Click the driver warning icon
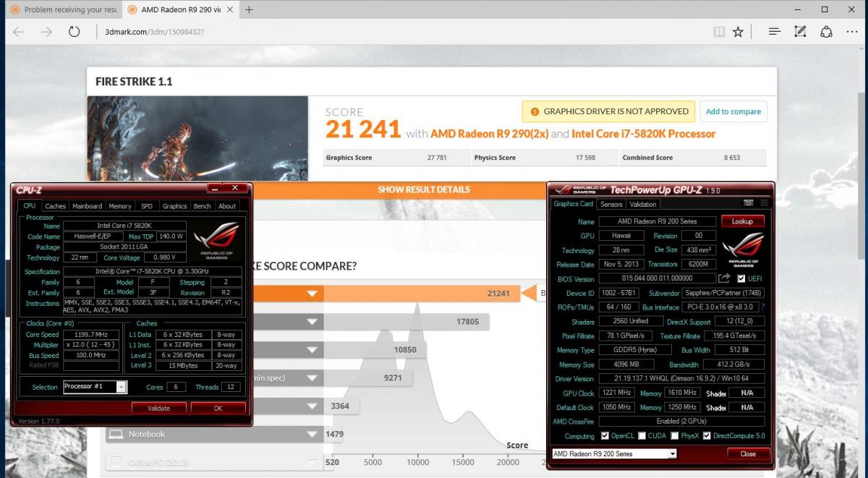This screenshot has height=478, width=868. pyautogui.click(x=535, y=111)
